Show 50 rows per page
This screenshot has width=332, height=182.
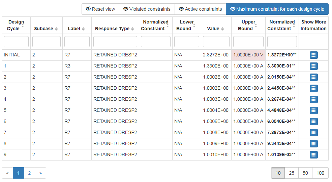pos(305,173)
